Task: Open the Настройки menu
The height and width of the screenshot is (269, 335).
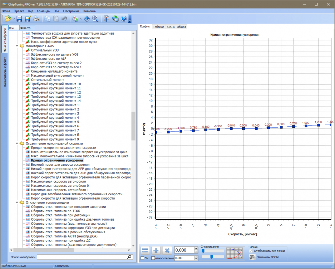Action: point(71,11)
